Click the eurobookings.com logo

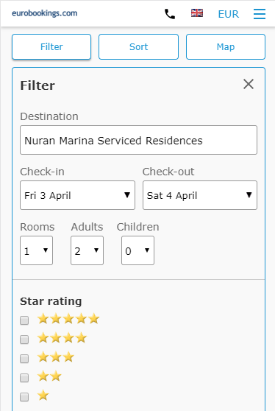pos(44,13)
